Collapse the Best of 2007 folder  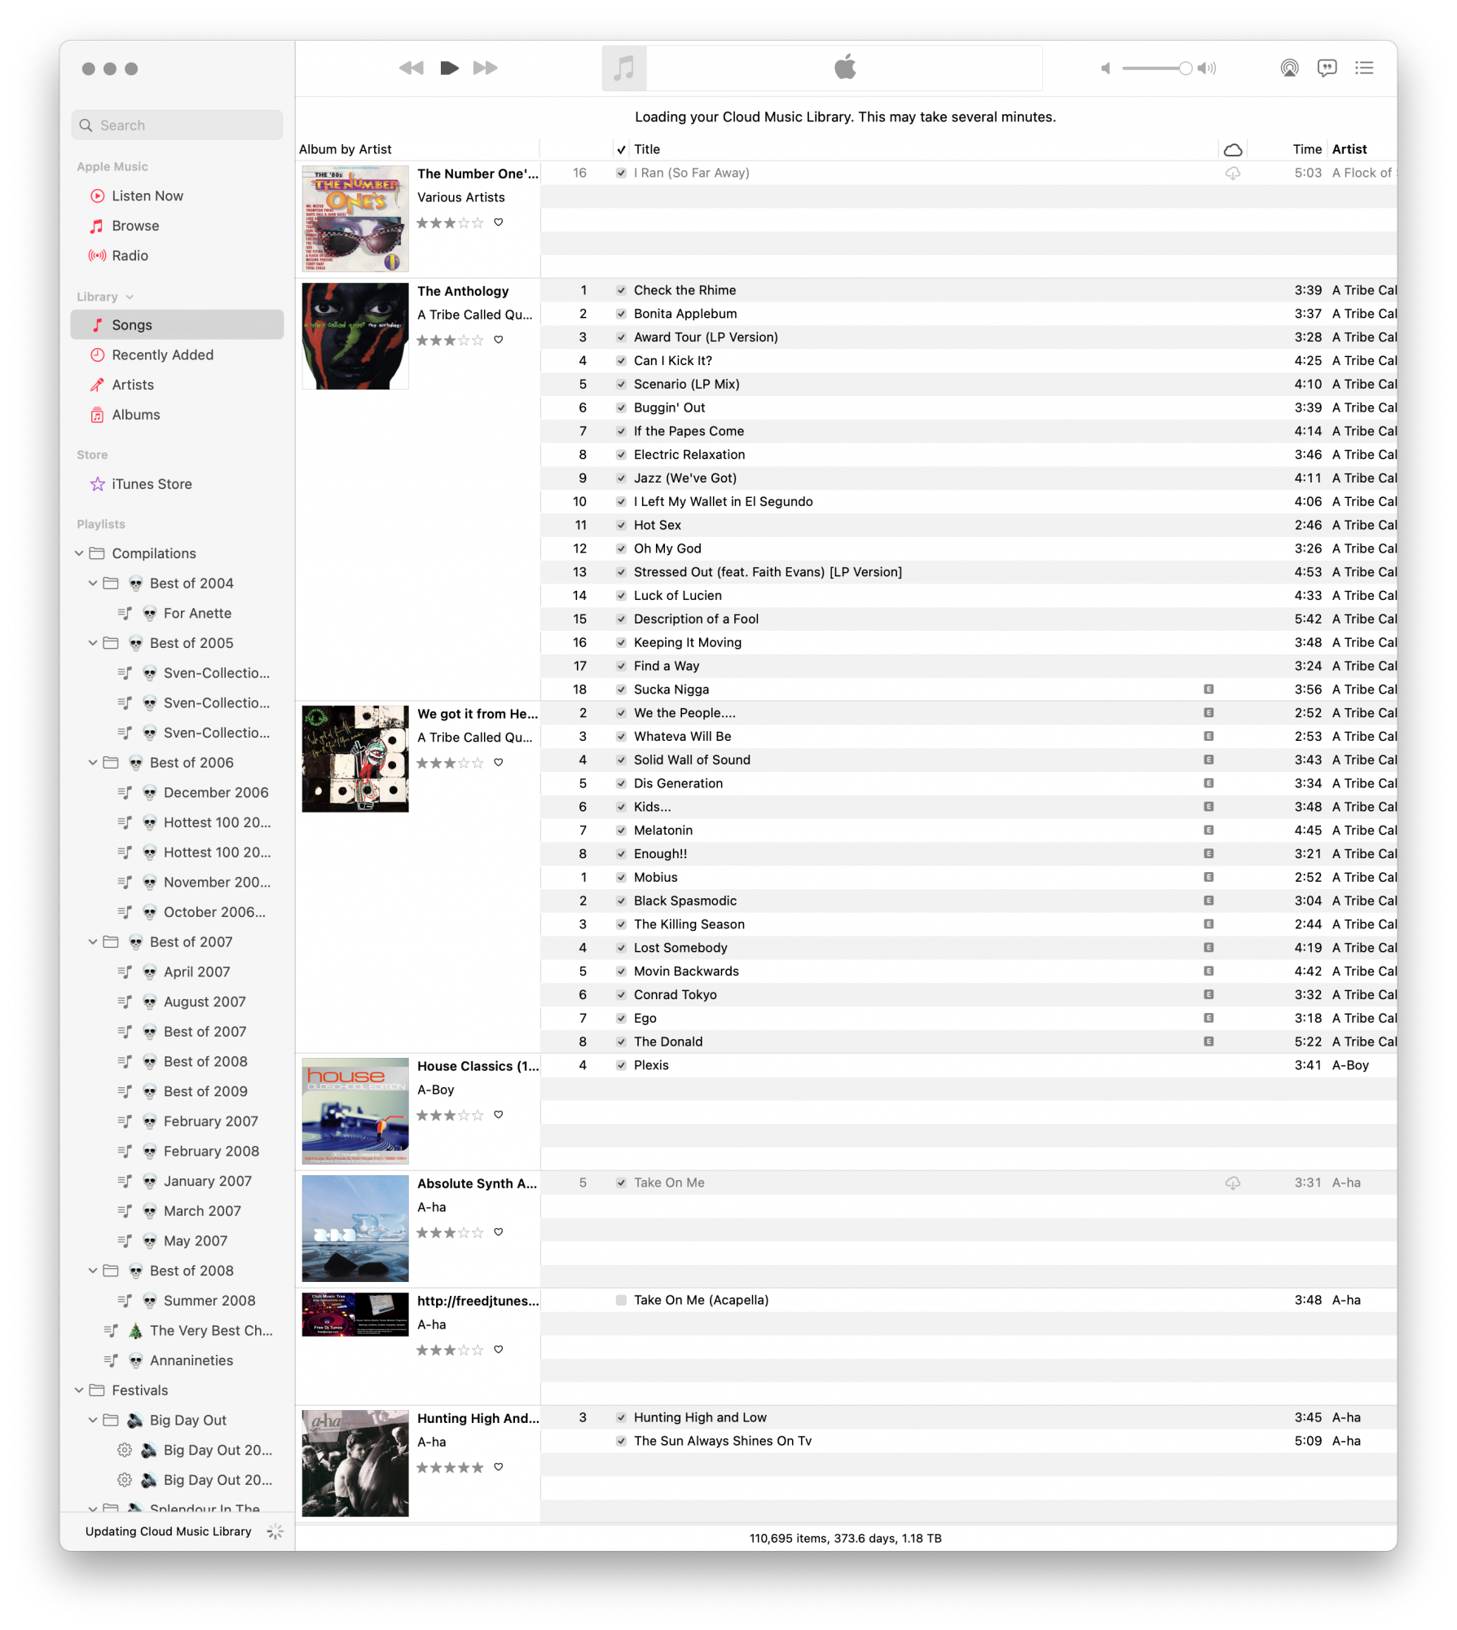click(x=93, y=942)
